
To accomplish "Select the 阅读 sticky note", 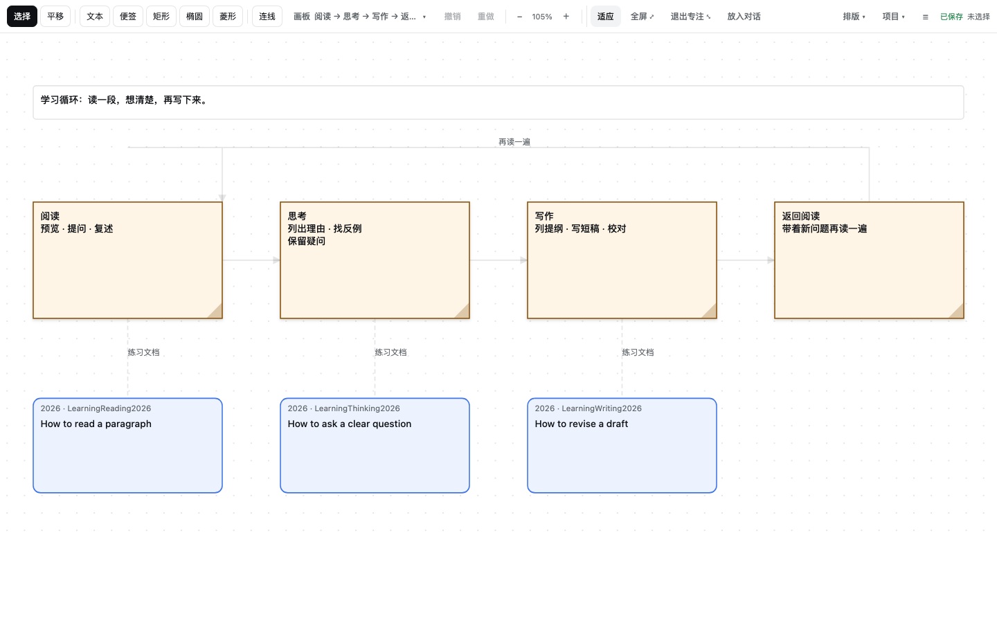I will 127,260.
